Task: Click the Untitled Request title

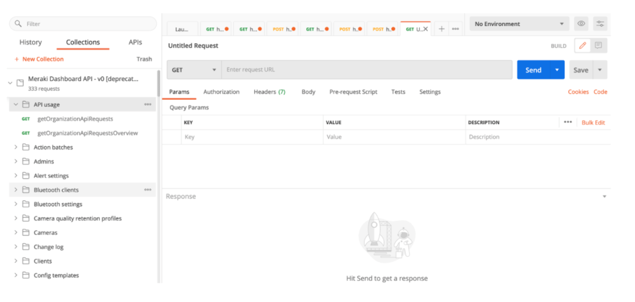Action: (x=193, y=46)
